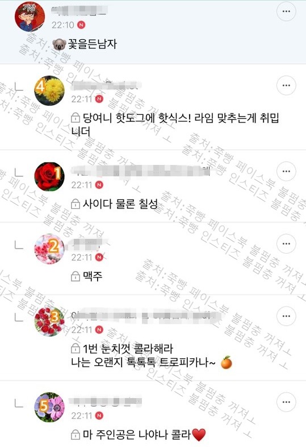The width and height of the screenshot is (306, 447).
Task: Tap the pink blossom avatar numbered 2
Action: coord(49,249)
